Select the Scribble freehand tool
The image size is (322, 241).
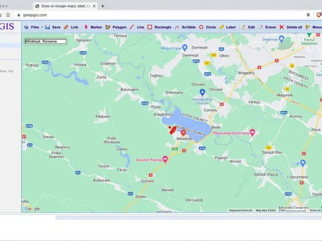tap(185, 27)
